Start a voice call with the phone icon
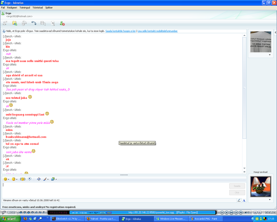The height and width of the screenshot is (222, 277). click(34, 23)
